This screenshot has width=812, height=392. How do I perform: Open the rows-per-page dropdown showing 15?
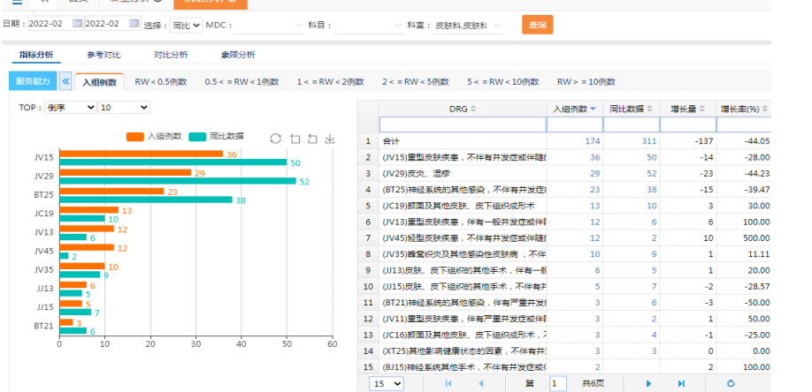tap(387, 383)
